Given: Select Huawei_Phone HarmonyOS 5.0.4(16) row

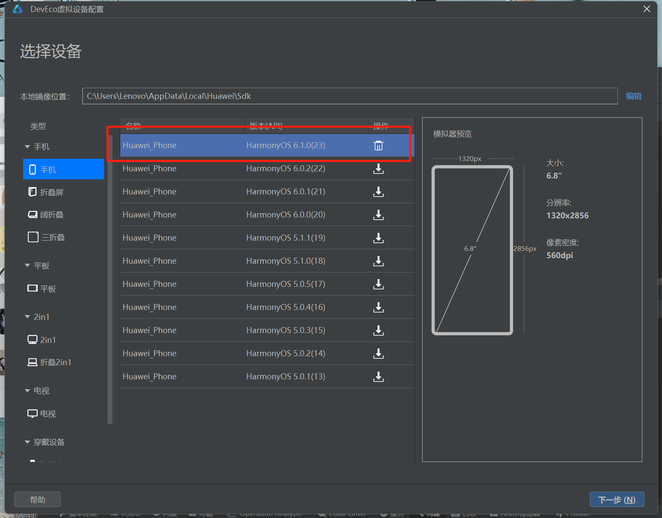Looking at the screenshot, I should [x=267, y=307].
